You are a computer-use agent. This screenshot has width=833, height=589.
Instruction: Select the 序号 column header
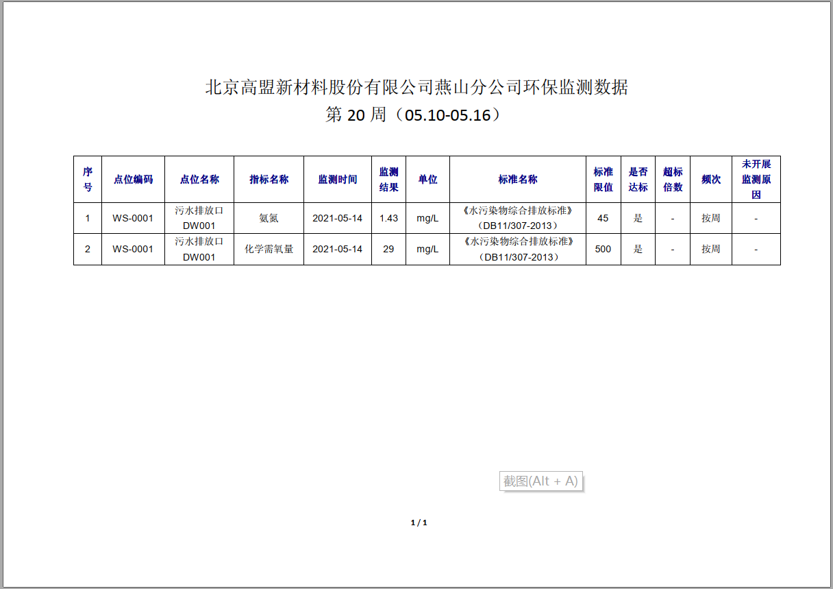tap(87, 178)
